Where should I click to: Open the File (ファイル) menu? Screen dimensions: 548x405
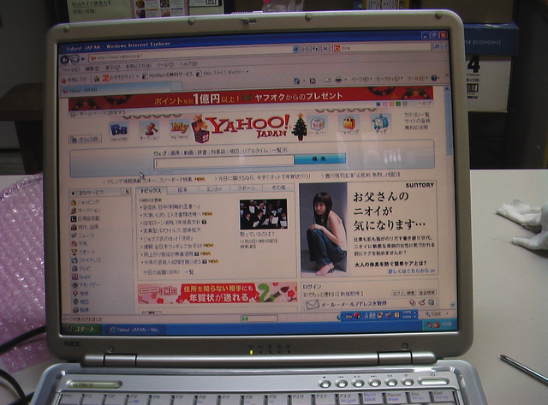(x=70, y=69)
